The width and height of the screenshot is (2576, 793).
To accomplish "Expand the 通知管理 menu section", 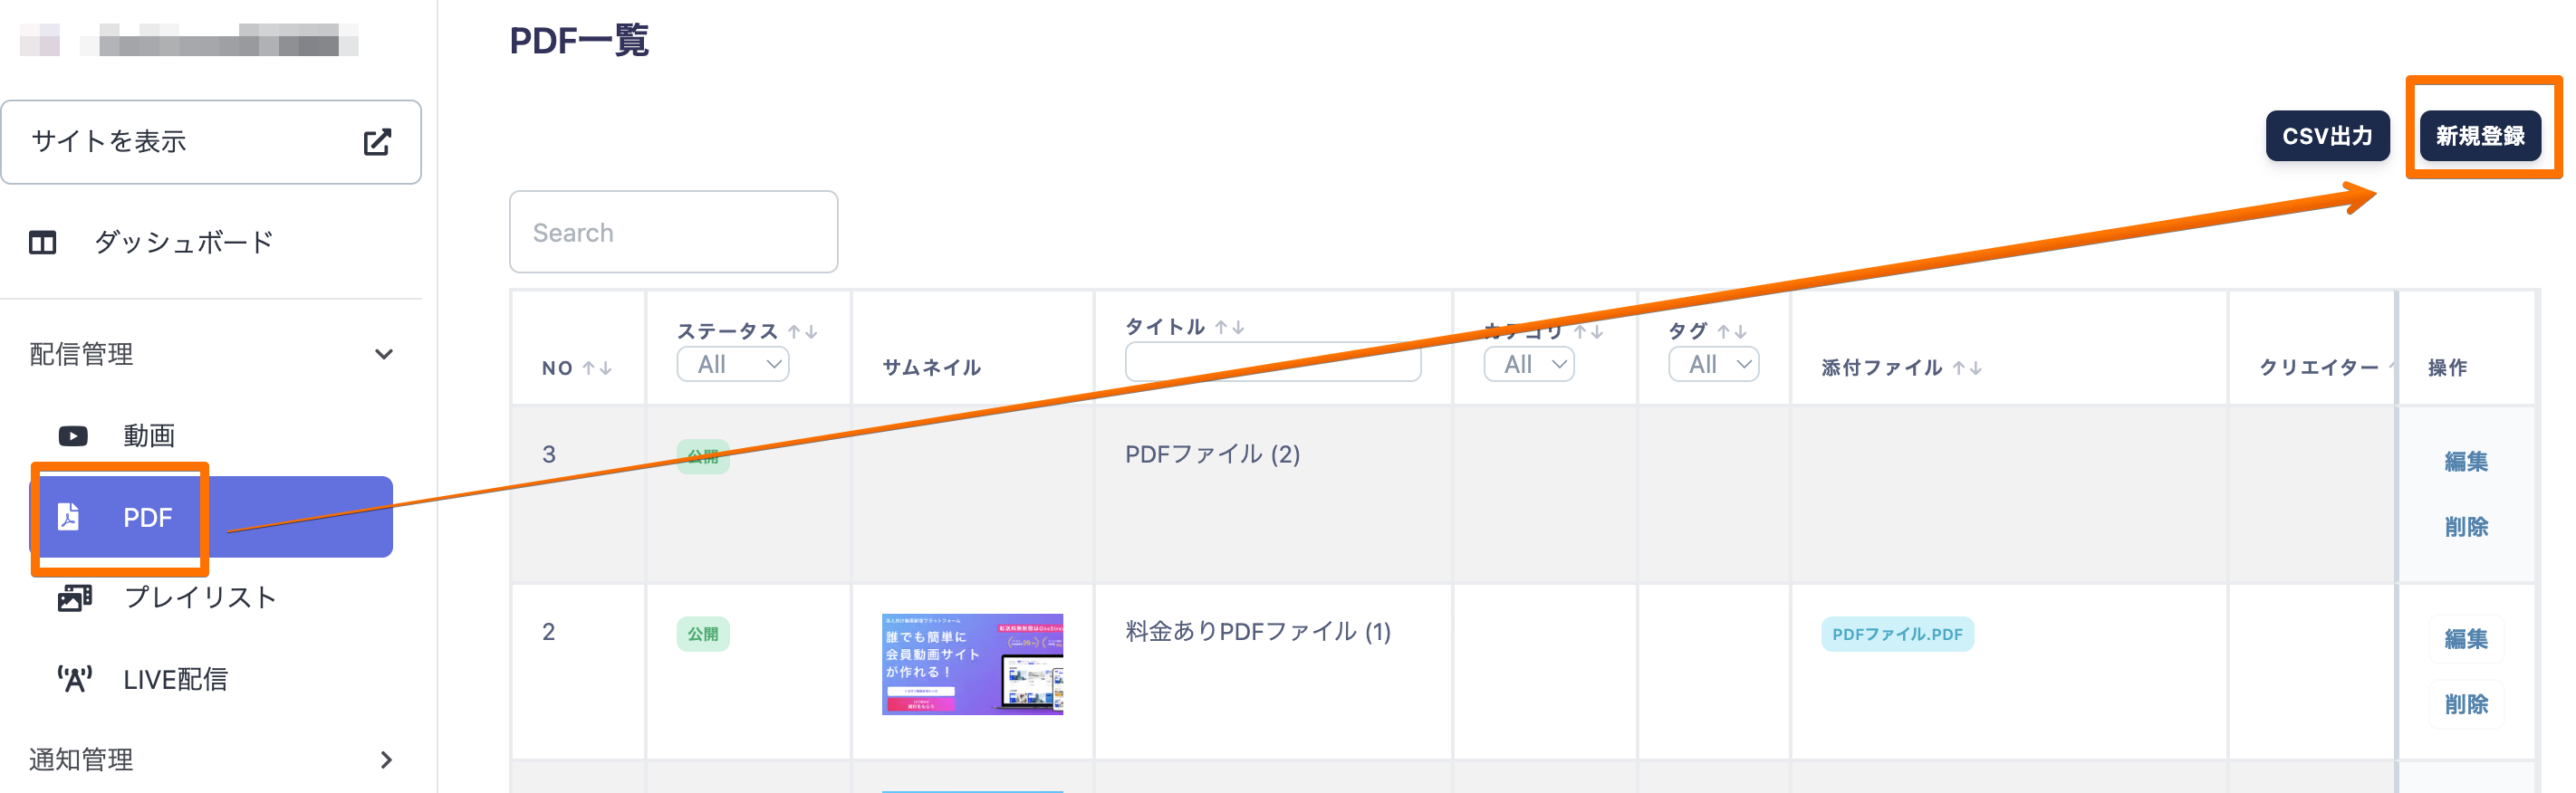I will 386,760.
